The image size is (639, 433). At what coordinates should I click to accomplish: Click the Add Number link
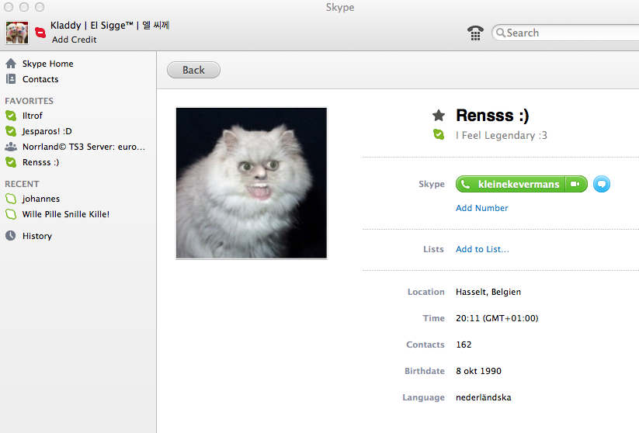tap(481, 208)
